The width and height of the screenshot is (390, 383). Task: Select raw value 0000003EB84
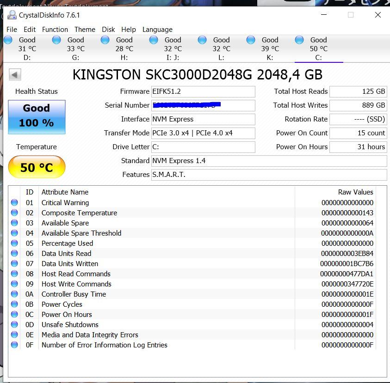[347, 254]
